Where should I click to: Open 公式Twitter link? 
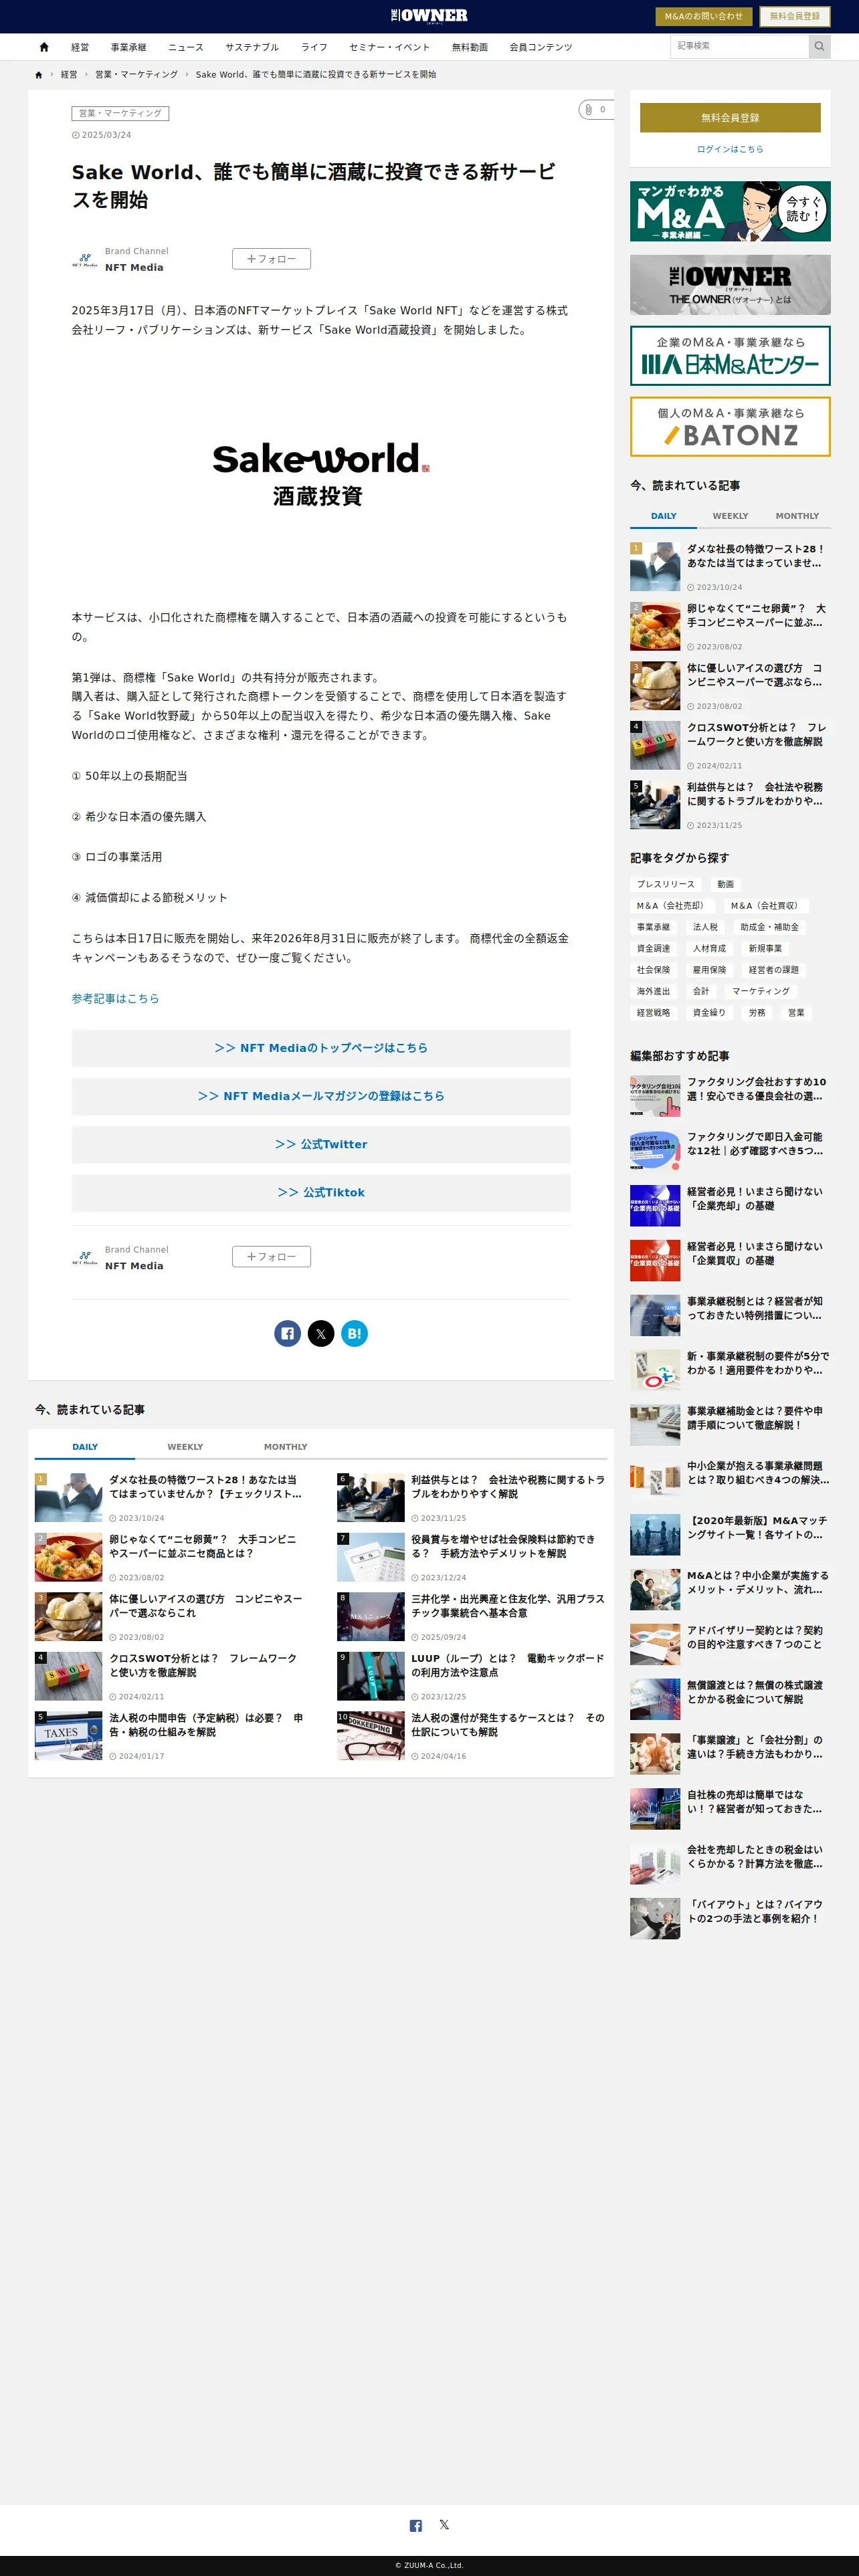(x=321, y=1144)
